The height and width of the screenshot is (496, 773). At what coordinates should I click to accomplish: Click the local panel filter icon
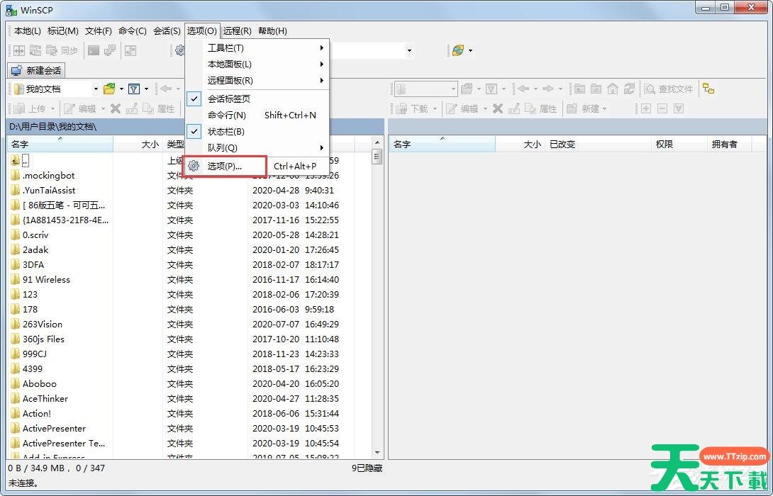click(x=133, y=89)
